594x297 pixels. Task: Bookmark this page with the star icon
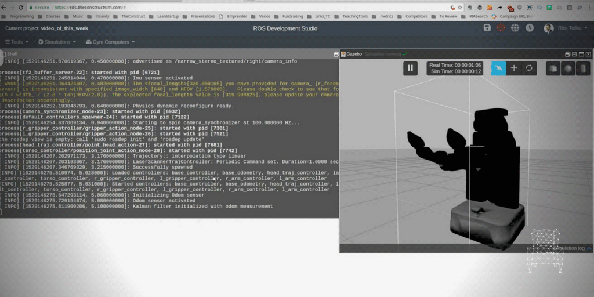click(x=460, y=7)
